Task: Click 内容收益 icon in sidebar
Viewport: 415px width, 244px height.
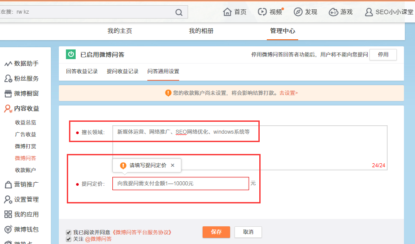Action: tap(8, 109)
